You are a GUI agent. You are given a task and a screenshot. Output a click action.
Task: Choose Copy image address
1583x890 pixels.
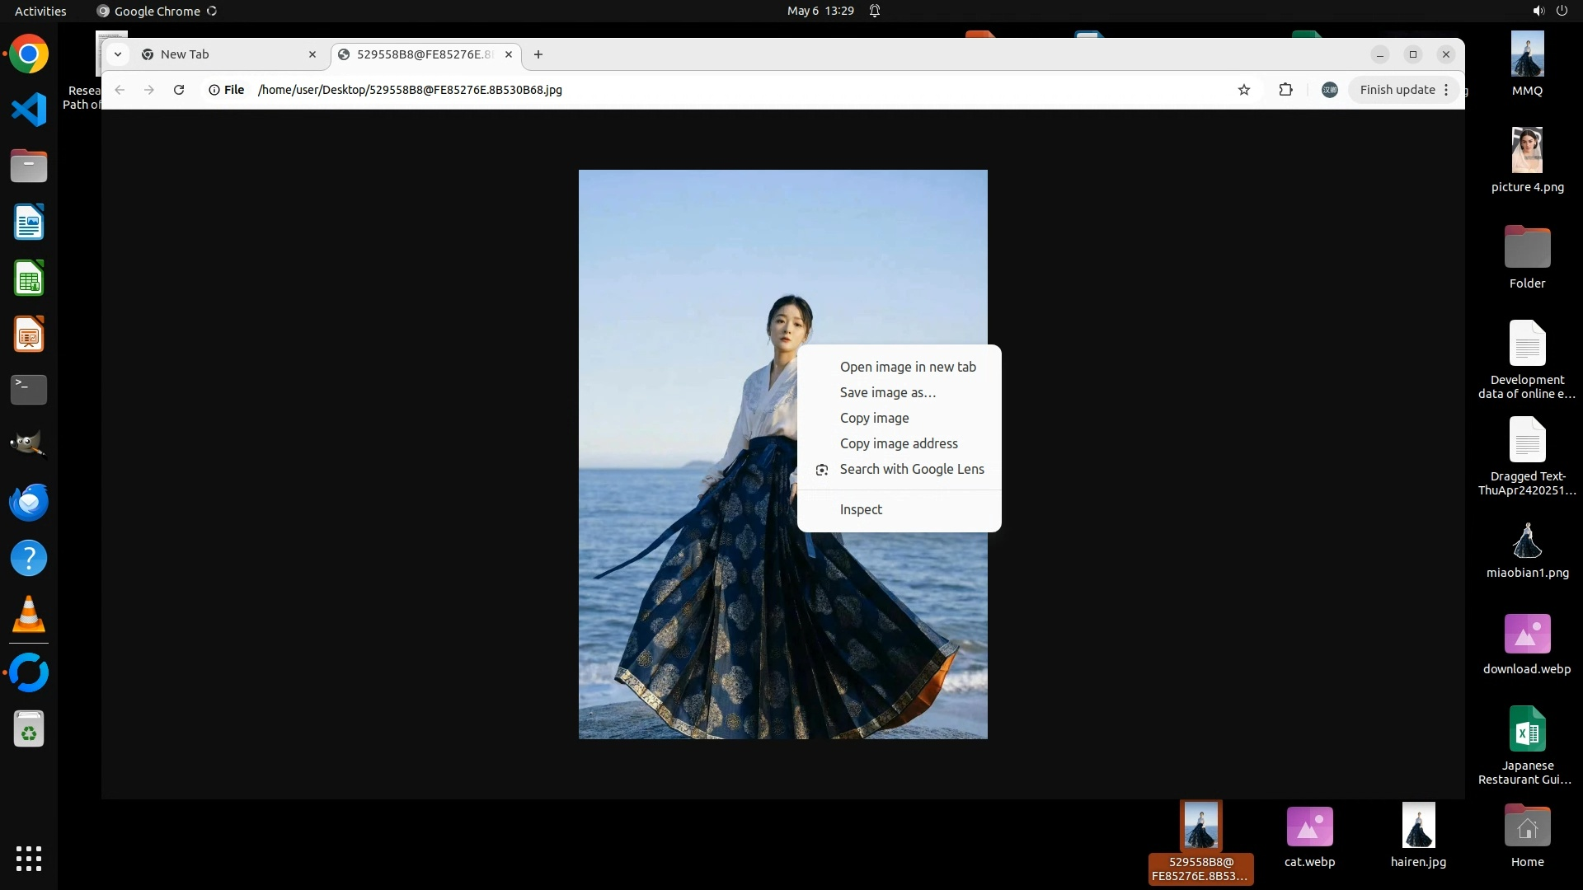pyautogui.click(x=898, y=443)
